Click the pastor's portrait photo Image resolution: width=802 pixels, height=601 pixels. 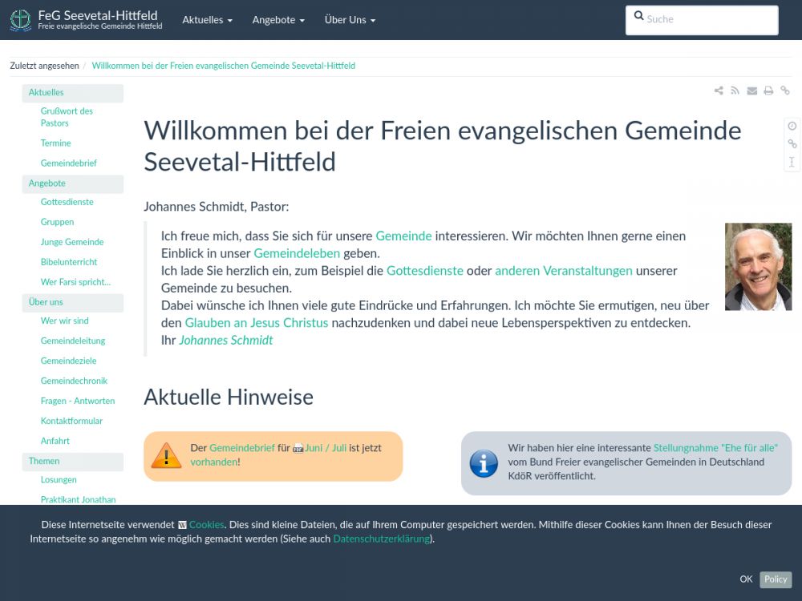click(758, 267)
